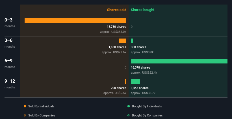Click the zero bought value in 0–3 months
232x119 pixels.
(132, 27)
